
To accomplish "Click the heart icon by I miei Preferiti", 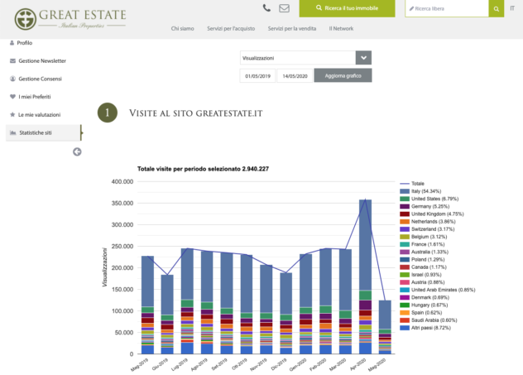I will (12, 97).
